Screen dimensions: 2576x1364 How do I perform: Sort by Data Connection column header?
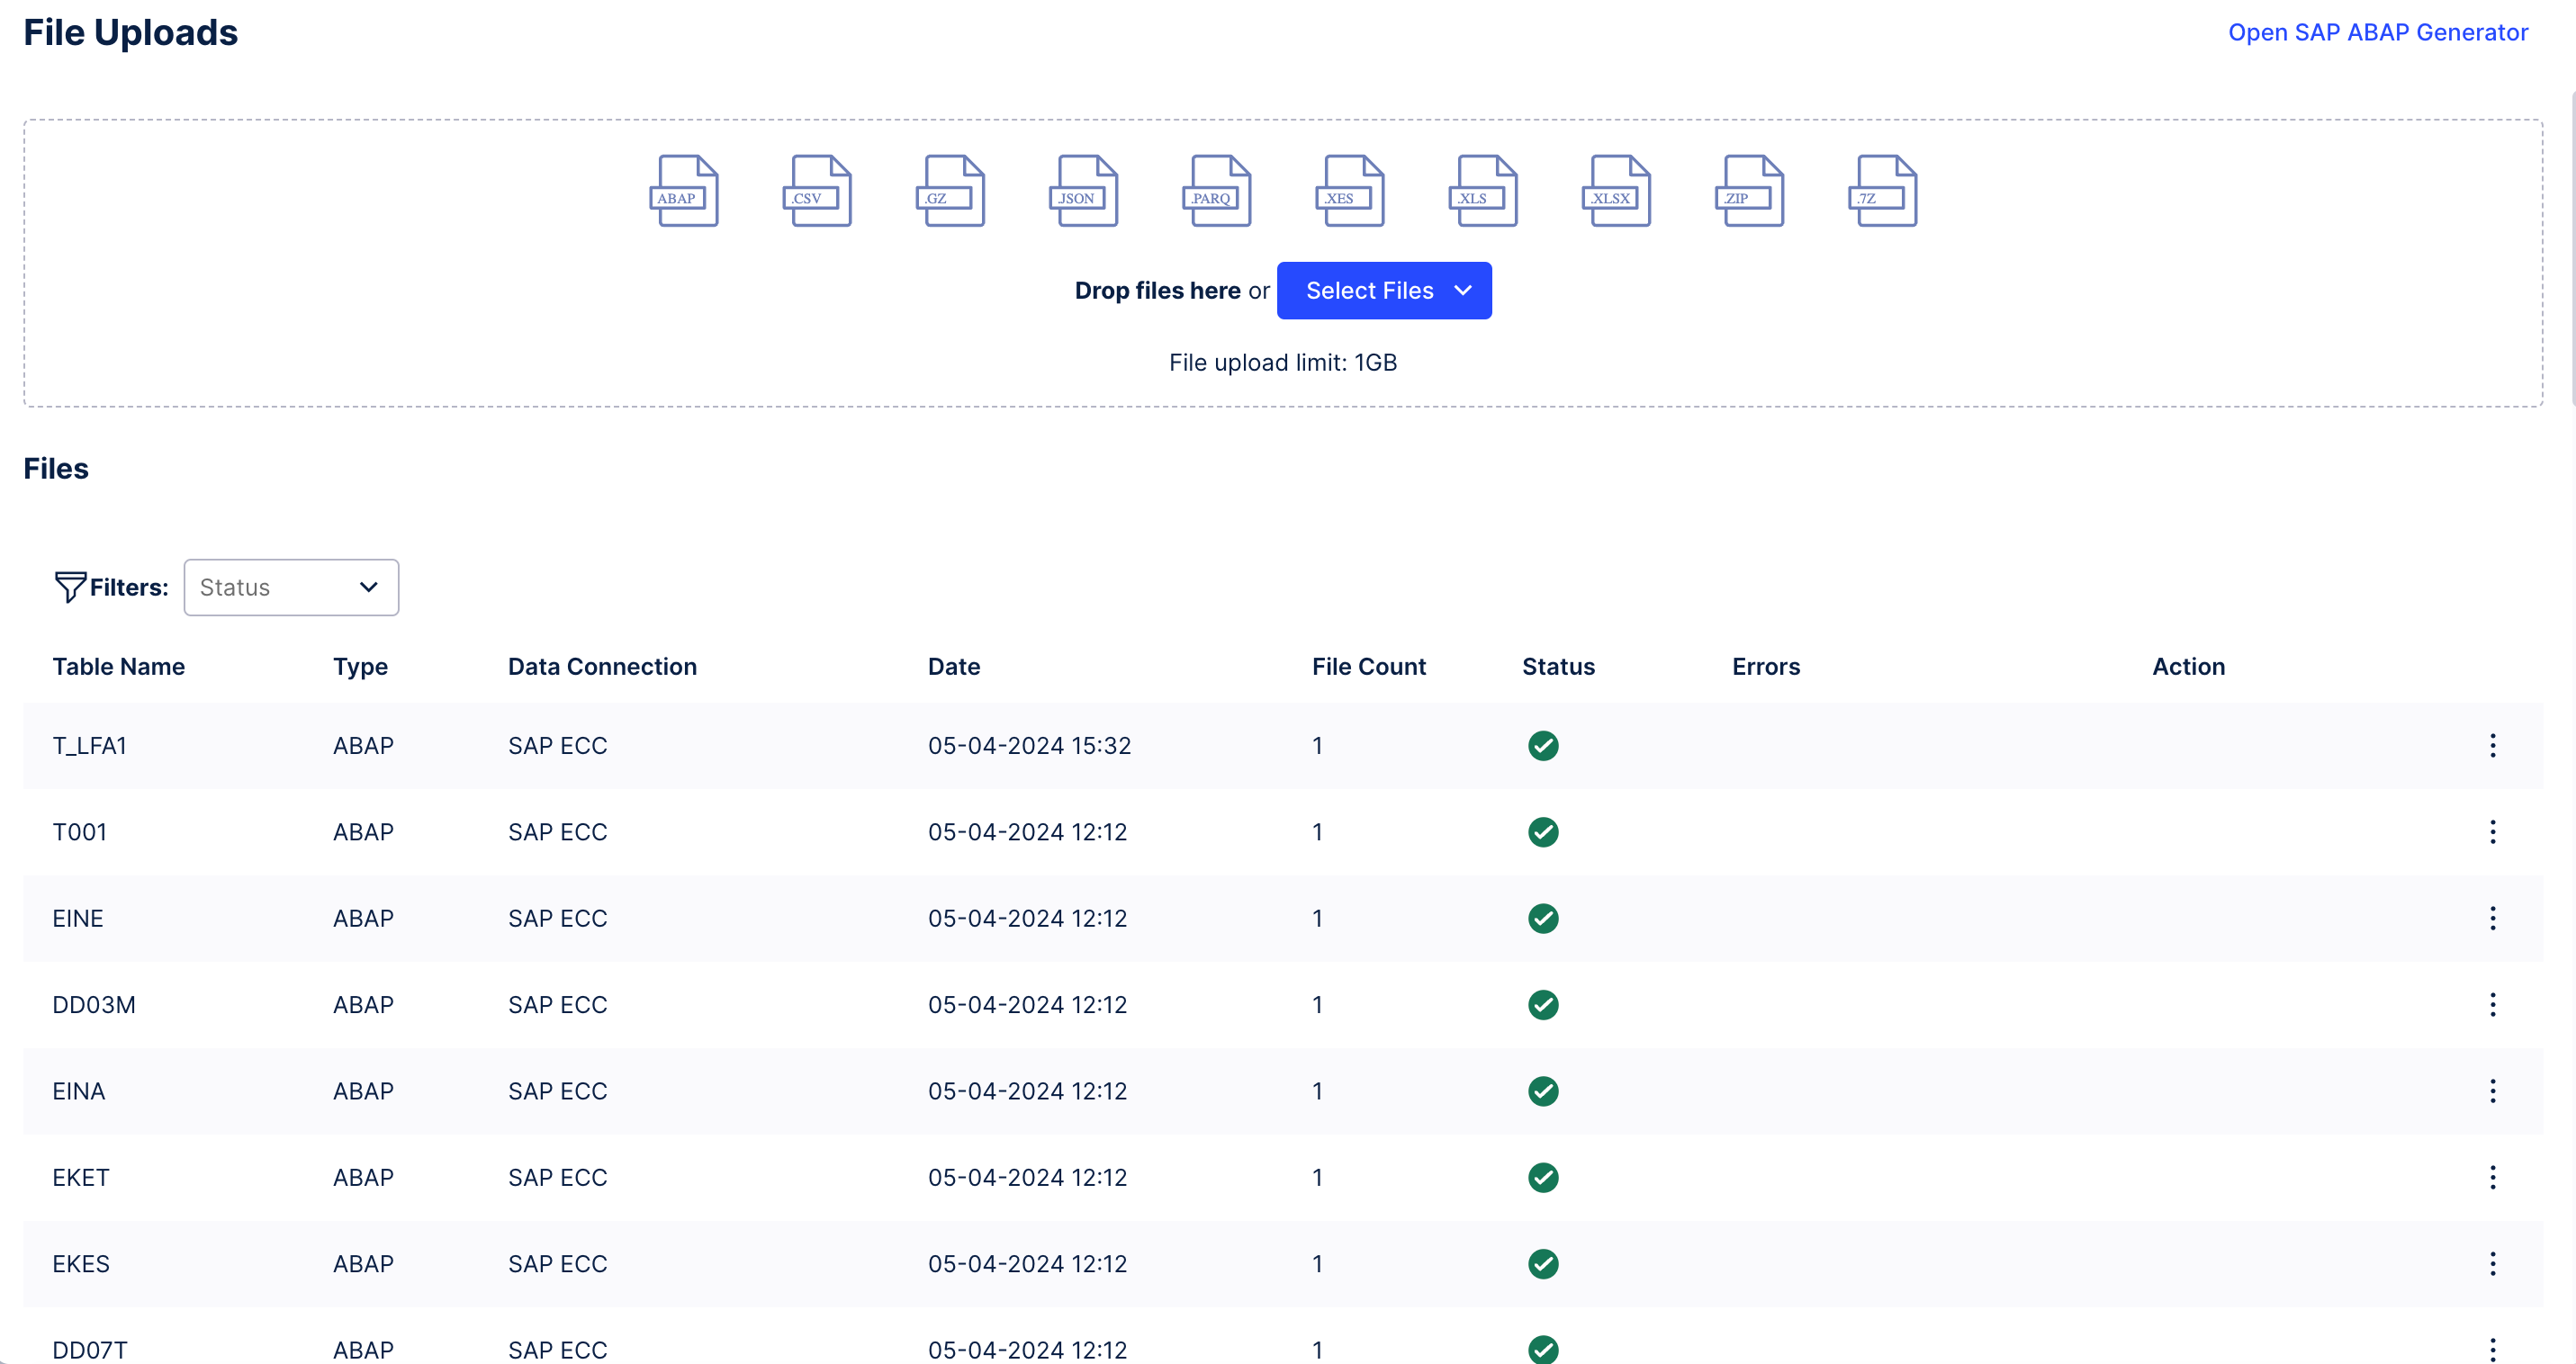click(x=602, y=667)
